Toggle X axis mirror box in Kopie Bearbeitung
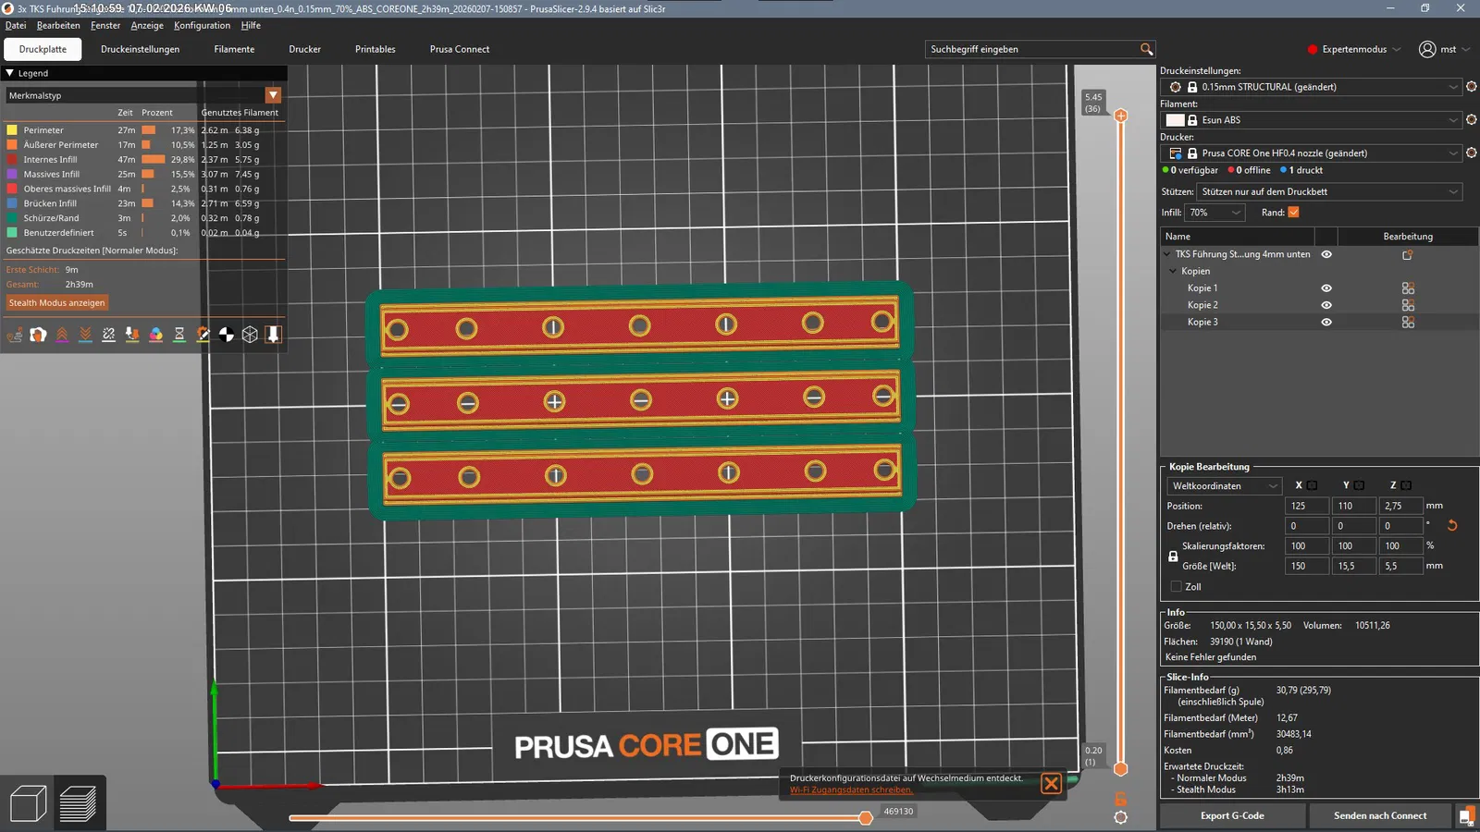This screenshot has width=1480, height=832. pyautogui.click(x=1312, y=485)
